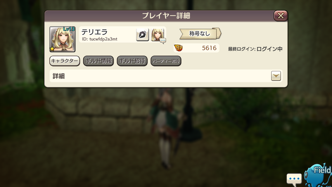Click the BP value 5616

[x=209, y=48]
